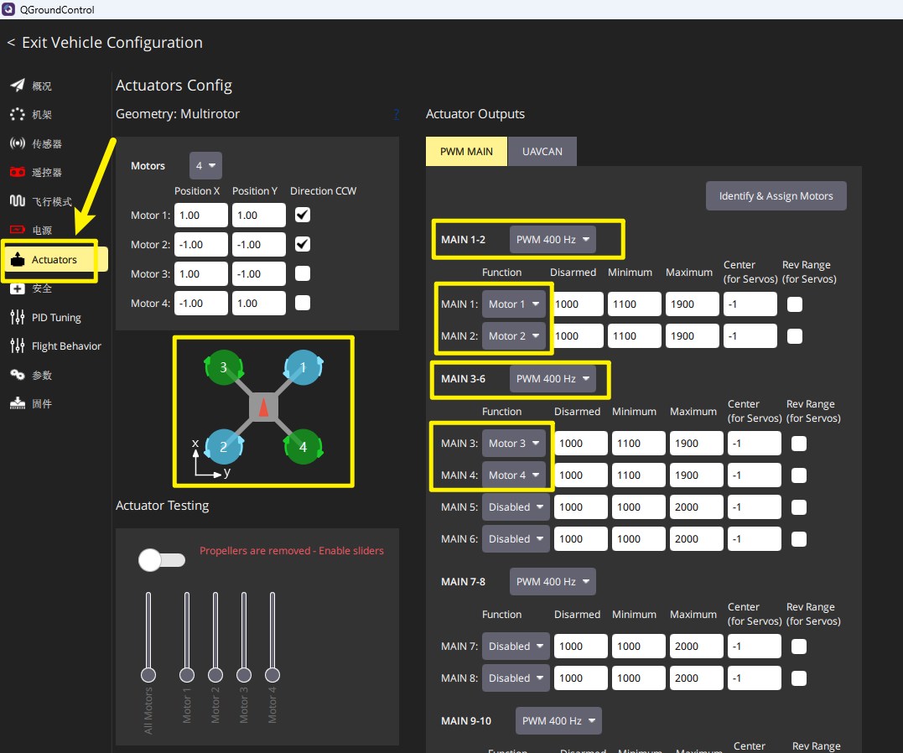903x753 pixels.
Task: Open MAIN 8 function Disabled dropdown
Action: click(x=516, y=678)
